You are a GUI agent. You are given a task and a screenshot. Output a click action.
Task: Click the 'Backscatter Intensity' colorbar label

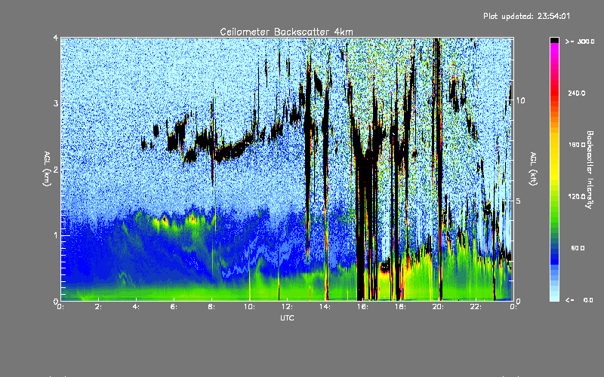(x=590, y=170)
